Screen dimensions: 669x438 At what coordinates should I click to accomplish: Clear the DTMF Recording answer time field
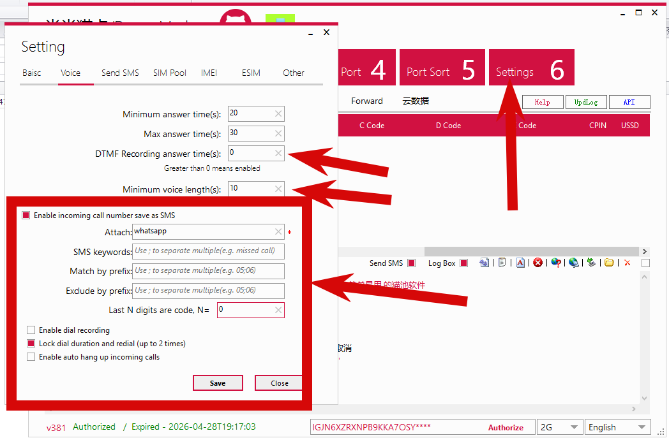coord(278,153)
